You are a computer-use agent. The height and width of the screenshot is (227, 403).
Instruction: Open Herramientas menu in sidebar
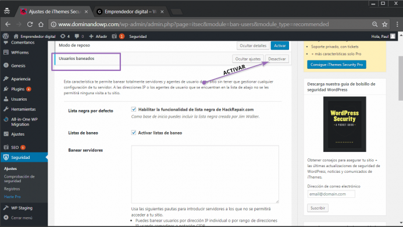tap(24, 109)
